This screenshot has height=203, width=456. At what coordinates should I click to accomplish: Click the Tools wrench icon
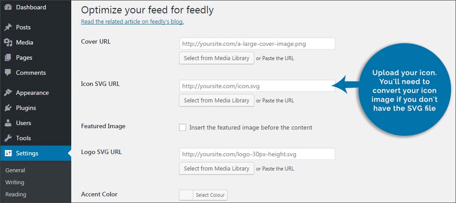point(8,138)
